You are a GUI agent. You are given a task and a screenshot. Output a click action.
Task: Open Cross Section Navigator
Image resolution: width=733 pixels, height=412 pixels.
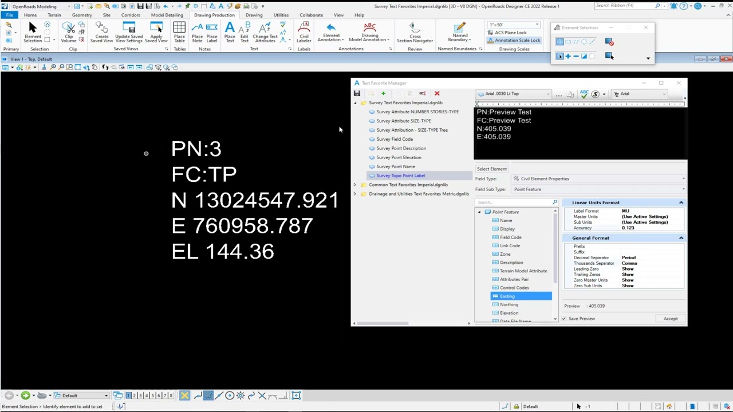point(415,32)
